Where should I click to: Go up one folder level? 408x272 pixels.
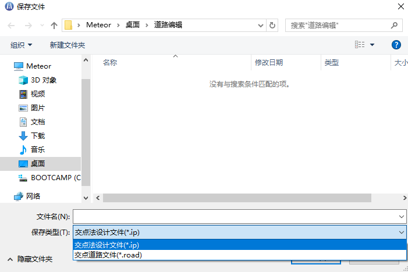click(54, 26)
